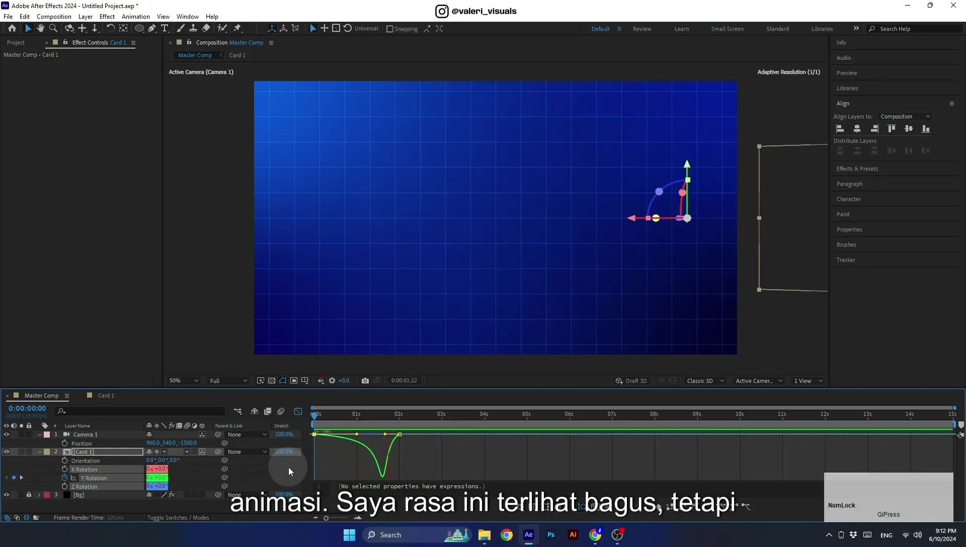966x547 pixels.
Task: Open the Classic 3D renderer dropdown
Action: pyautogui.click(x=705, y=381)
